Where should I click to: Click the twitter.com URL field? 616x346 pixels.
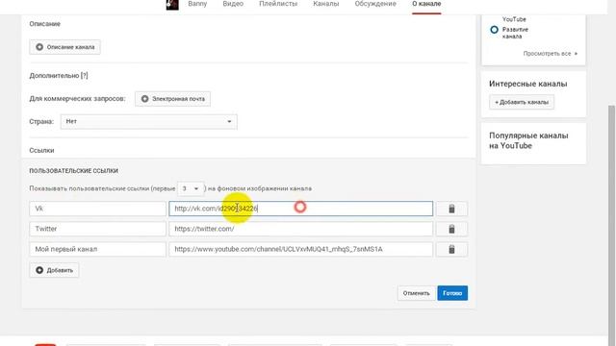click(x=301, y=229)
